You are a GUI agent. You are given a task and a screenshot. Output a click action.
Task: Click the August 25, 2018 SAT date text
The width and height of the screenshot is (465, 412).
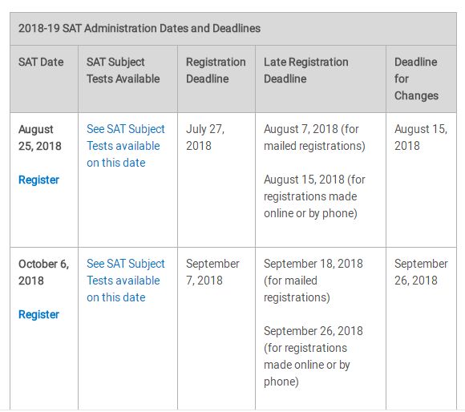40,138
